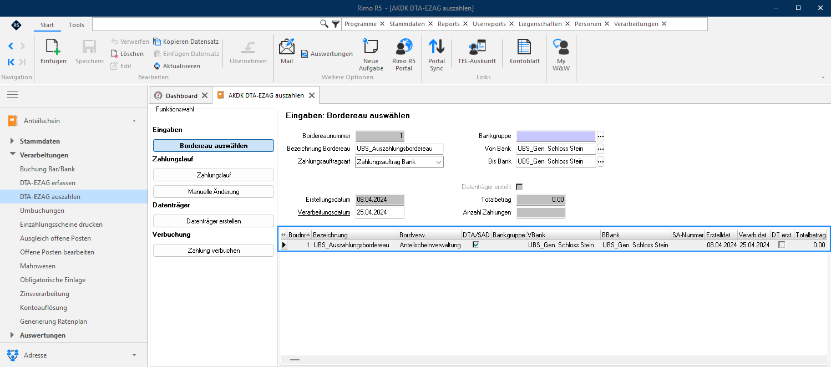Open My W&W link

561,55
